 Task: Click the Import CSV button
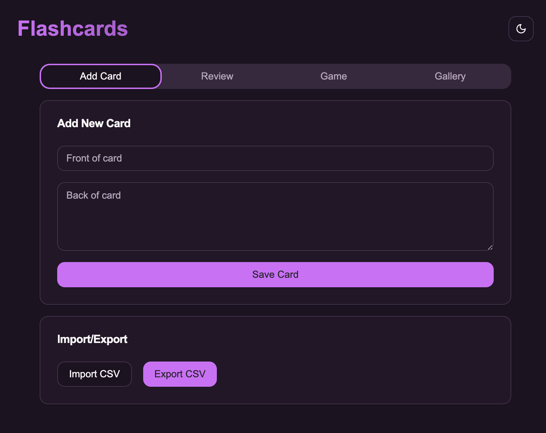tap(94, 374)
